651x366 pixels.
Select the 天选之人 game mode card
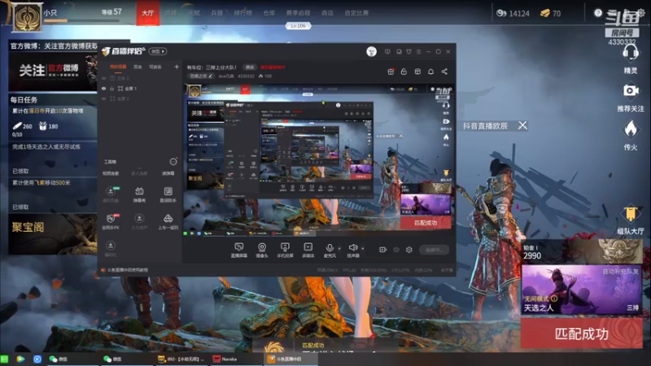(x=581, y=290)
